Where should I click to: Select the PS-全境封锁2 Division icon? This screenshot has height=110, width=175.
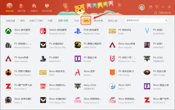[x=43, y=45]
